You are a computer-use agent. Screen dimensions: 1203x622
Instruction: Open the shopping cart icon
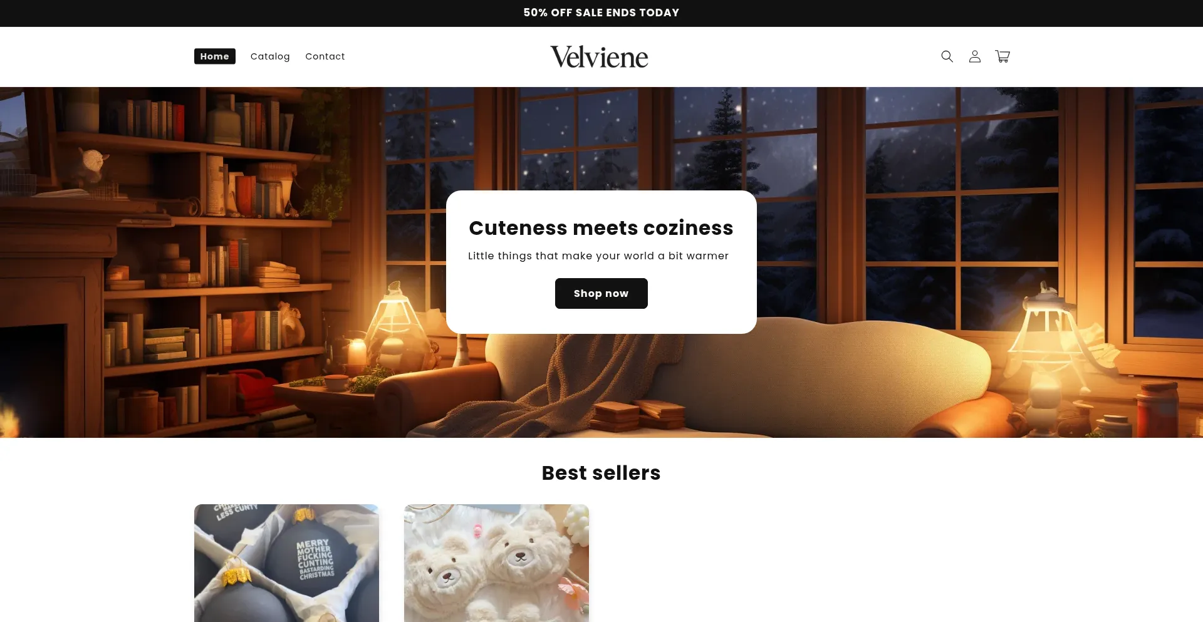coord(1002,56)
